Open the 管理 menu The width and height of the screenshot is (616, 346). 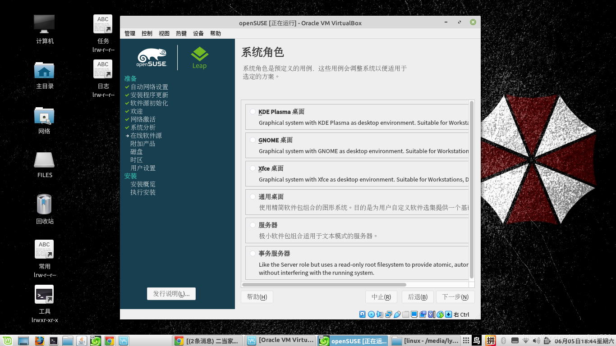130,33
